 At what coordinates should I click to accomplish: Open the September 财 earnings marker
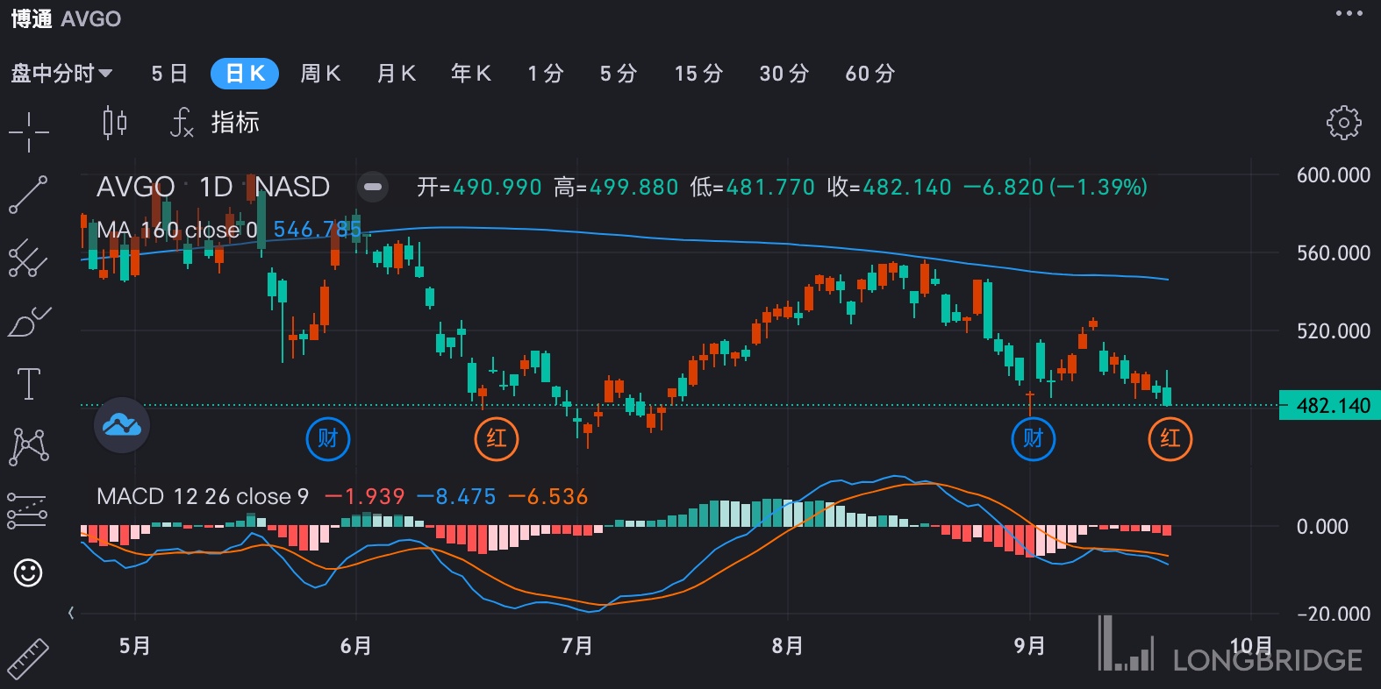[x=1034, y=438]
